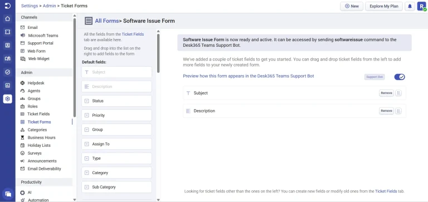Click drag handle for Description row
This screenshot has height=202, width=428.
[x=398, y=111]
